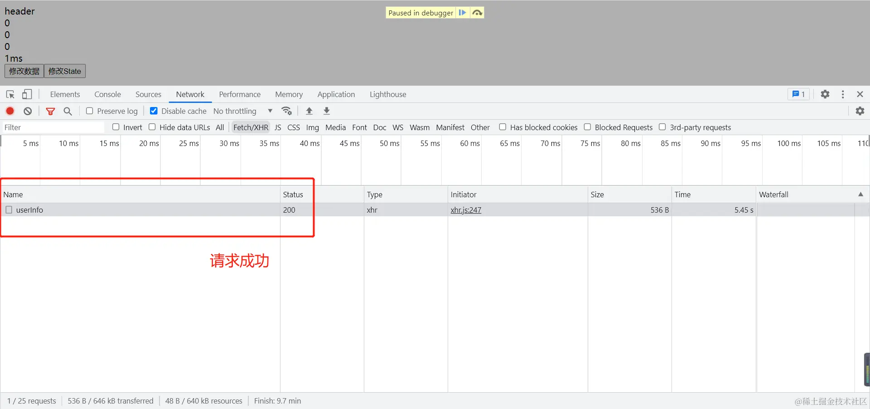Filter requests by Other type
The height and width of the screenshot is (409, 870).
pyautogui.click(x=480, y=127)
